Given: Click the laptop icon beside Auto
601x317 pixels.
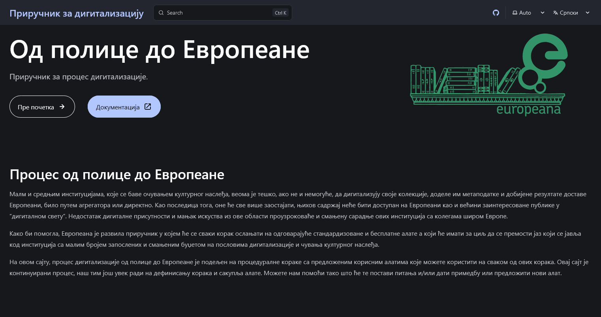Looking at the screenshot, I should pyautogui.click(x=515, y=13).
